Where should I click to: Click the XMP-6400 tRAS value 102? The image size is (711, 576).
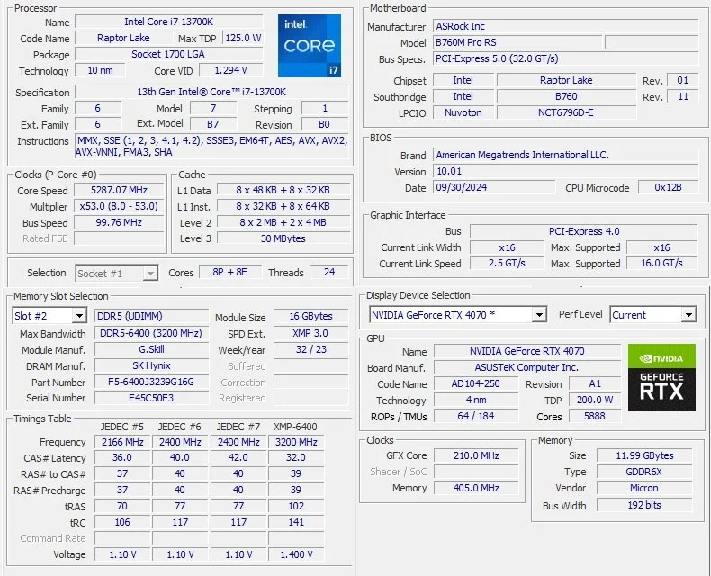coord(296,506)
